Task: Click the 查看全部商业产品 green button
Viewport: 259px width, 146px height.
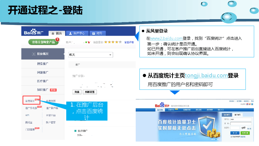Action: point(43,42)
